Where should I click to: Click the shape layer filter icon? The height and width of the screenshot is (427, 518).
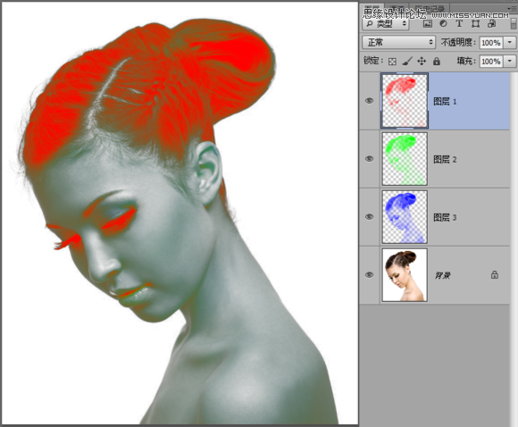[475, 24]
